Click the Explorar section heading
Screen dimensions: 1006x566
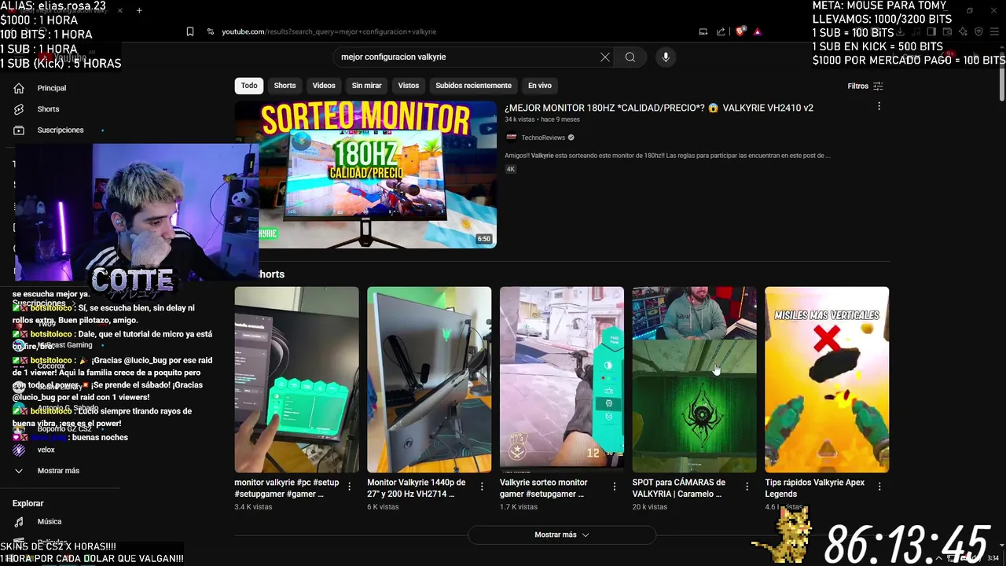28,503
